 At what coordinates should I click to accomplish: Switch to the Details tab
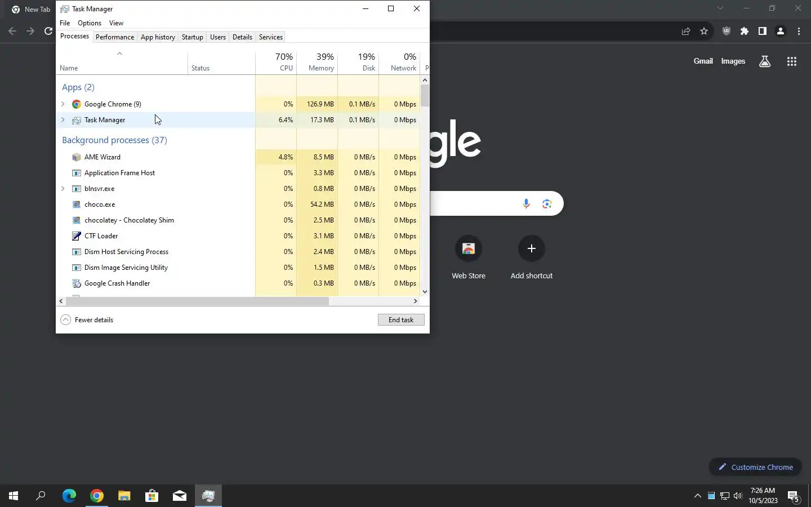(x=242, y=37)
